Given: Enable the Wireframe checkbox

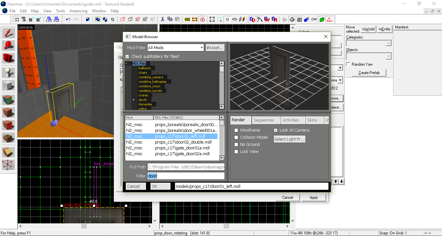Looking at the screenshot, I should click(x=237, y=130).
